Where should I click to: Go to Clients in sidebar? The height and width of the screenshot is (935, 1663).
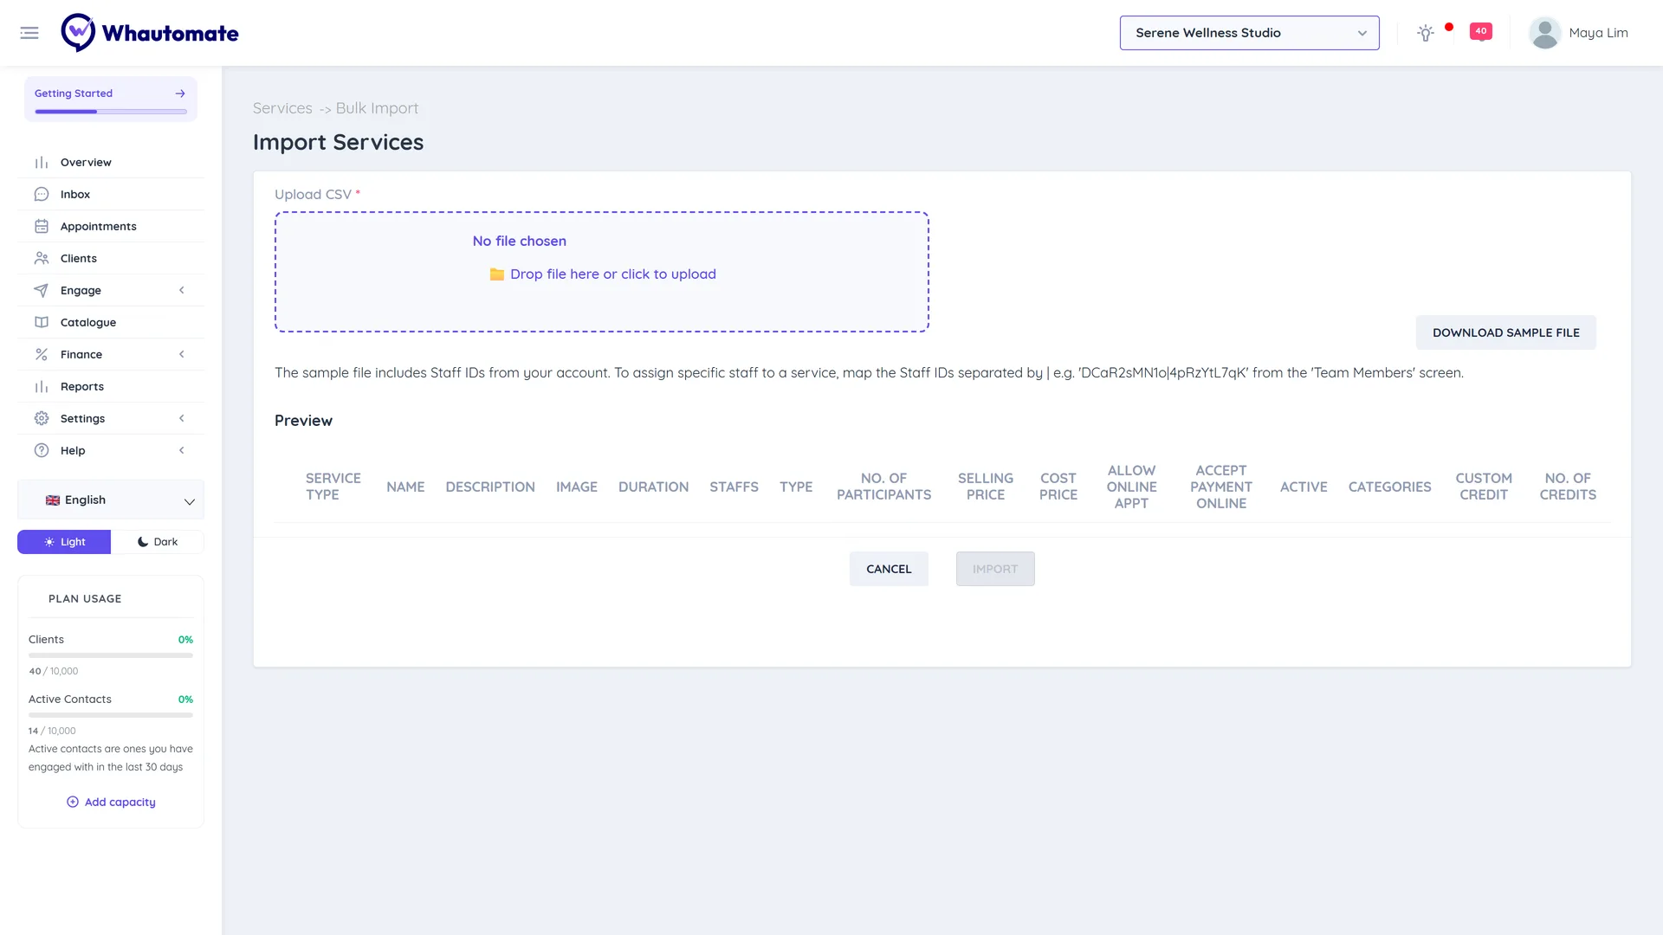click(x=111, y=259)
